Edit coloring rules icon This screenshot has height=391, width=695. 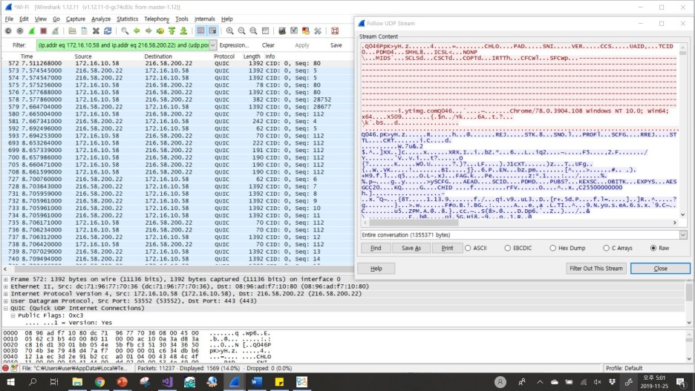[x=305, y=31]
